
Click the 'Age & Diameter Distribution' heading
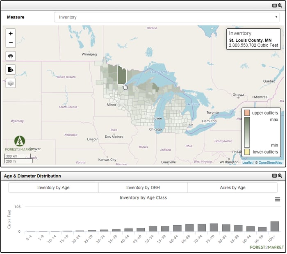click(32, 176)
